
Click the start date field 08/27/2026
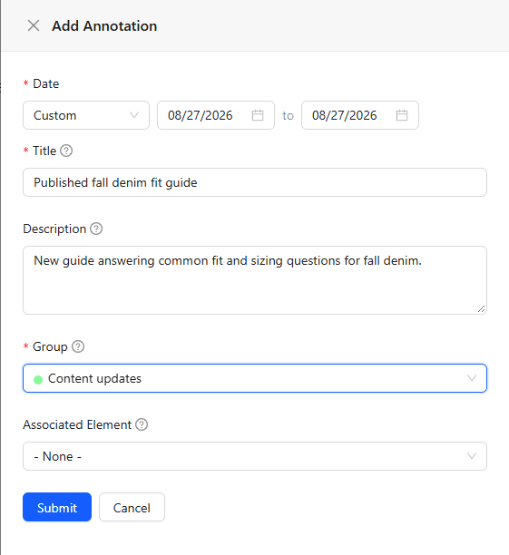(x=216, y=115)
